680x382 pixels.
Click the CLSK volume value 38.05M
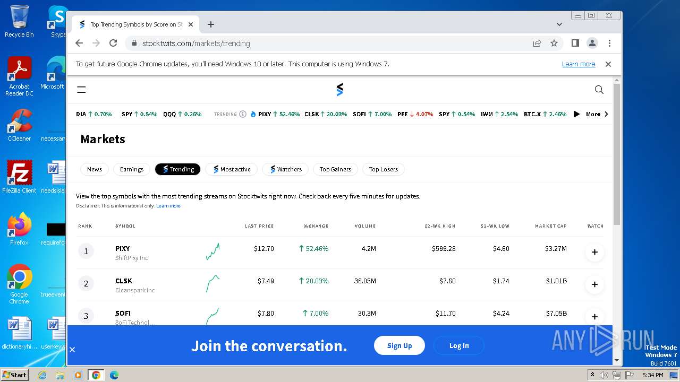click(x=365, y=281)
